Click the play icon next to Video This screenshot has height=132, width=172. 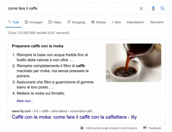point(50,22)
